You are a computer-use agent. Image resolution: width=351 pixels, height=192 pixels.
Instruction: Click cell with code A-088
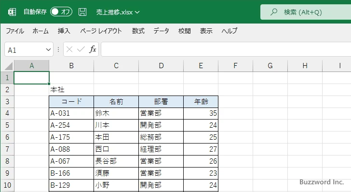71,149
